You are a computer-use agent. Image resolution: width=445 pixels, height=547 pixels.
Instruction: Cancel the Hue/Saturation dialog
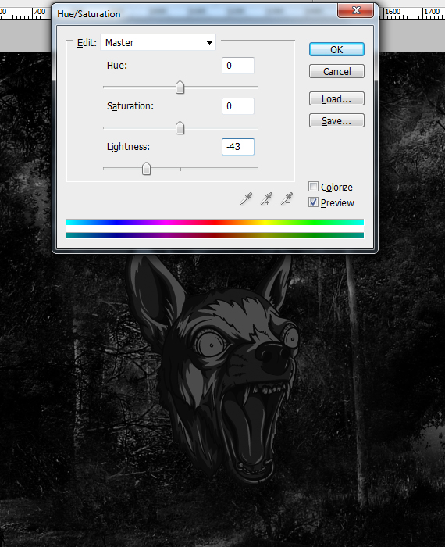point(336,71)
